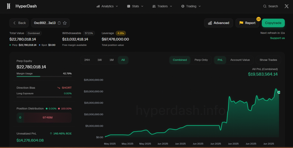Click the Long Exposure bar
This screenshot has height=148, width=293.
pyautogui.click(x=44, y=97)
